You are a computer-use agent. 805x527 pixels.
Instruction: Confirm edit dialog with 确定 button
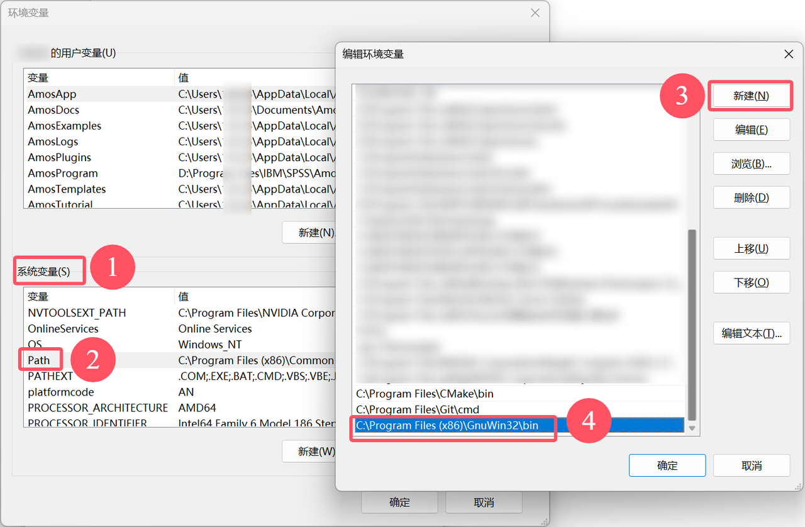pyautogui.click(x=667, y=465)
